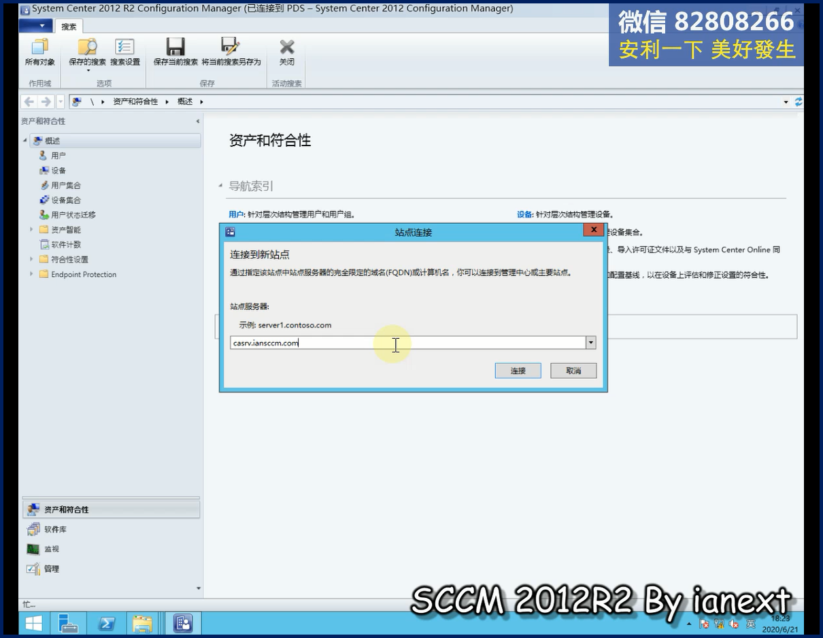Switch to 资产和符合性 workspace
Image resolution: width=823 pixels, height=638 pixels.
[x=112, y=509]
